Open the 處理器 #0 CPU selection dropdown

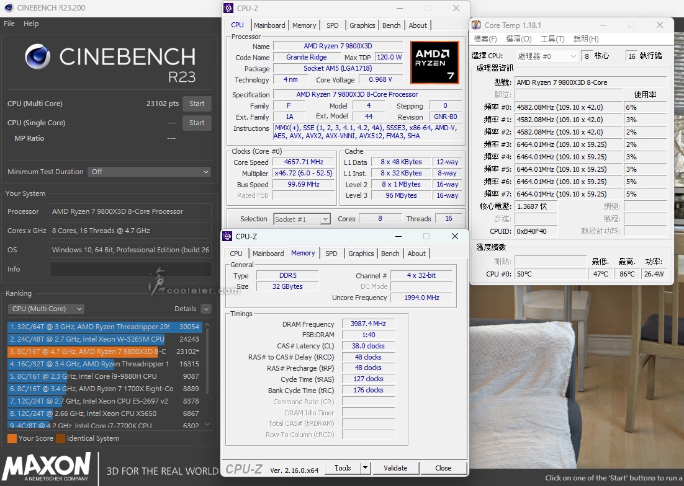pos(547,56)
